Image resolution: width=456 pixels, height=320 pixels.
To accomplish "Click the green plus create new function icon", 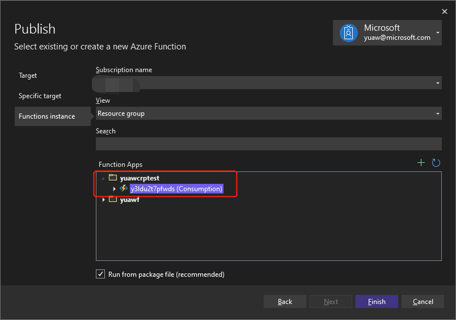I will click(x=421, y=163).
